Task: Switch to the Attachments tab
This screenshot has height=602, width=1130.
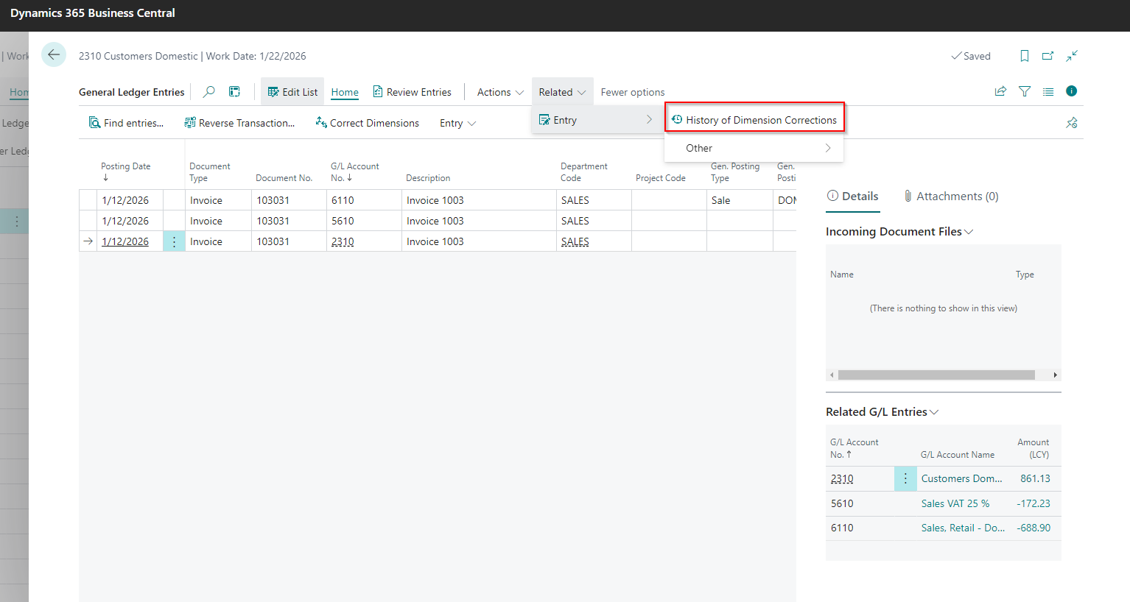Action: tap(950, 196)
